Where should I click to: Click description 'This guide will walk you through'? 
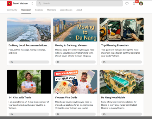click(x=121, y=53)
